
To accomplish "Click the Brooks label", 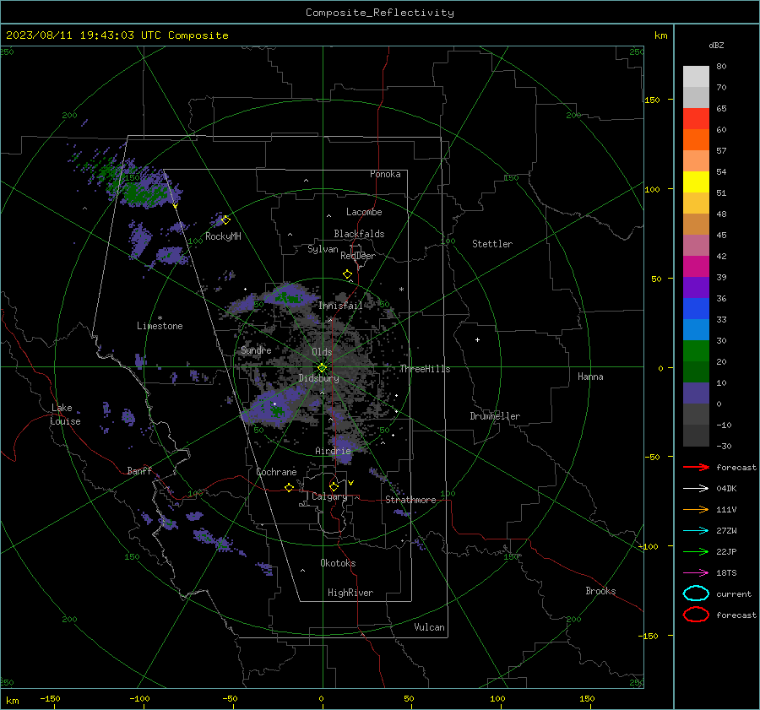I will tap(600, 591).
